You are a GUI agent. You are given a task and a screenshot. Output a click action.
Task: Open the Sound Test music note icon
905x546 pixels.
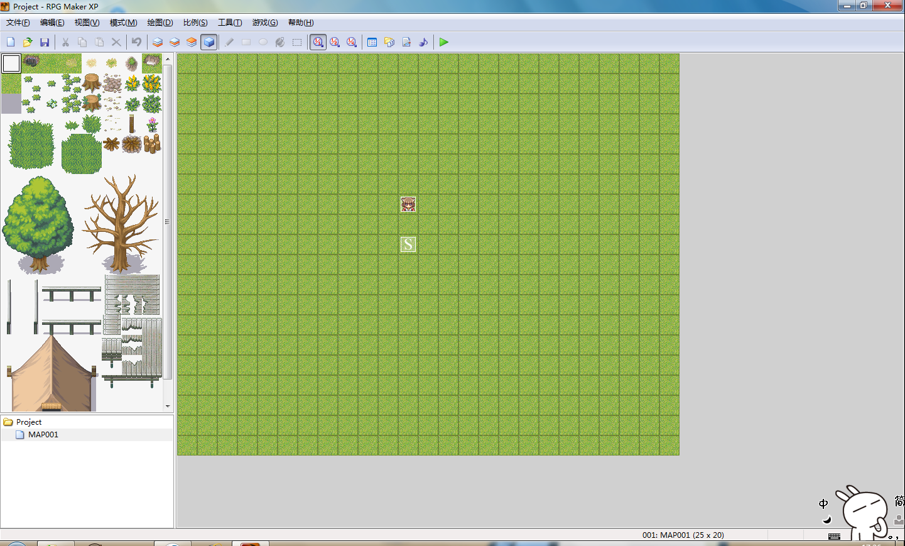pos(423,42)
